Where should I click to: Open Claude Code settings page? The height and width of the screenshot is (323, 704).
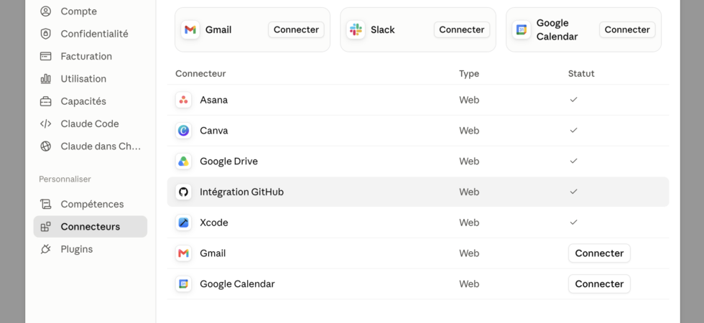[91, 123]
